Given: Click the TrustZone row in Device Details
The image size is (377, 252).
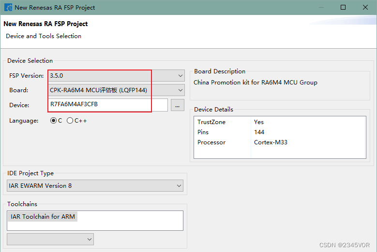Looking at the screenshot, I should click(211, 122).
